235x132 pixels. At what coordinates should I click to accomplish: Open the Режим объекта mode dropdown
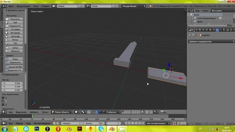click(62, 112)
